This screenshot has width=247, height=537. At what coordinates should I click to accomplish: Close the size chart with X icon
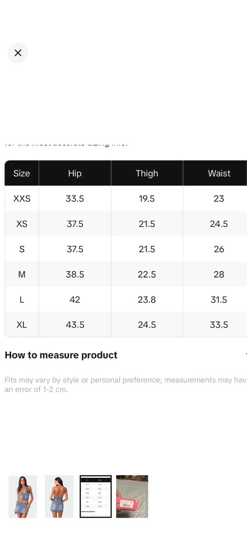(x=18, y=53)
